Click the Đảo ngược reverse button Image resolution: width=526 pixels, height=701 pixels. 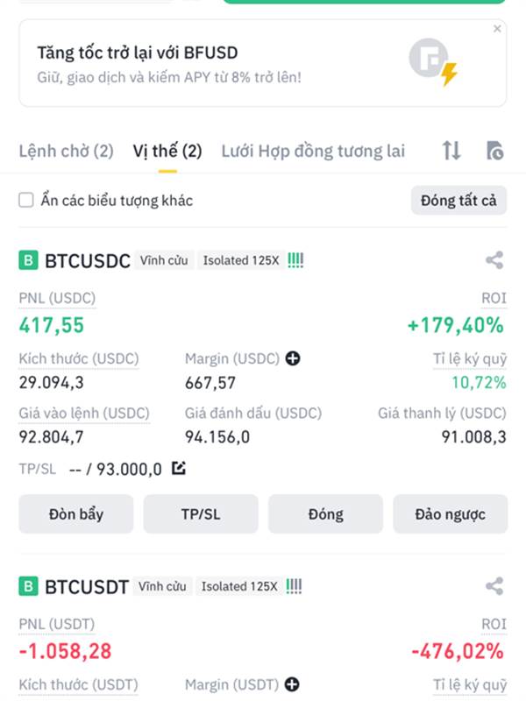451,514
